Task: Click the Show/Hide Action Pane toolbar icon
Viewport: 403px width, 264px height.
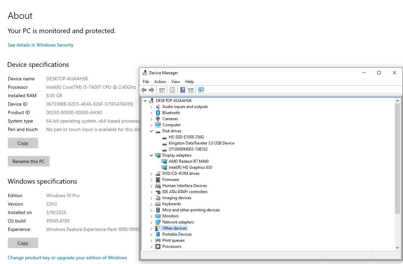Action: coord(191,90)
